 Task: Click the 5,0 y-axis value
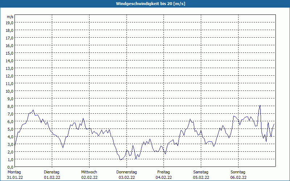[x=10, y=129]
